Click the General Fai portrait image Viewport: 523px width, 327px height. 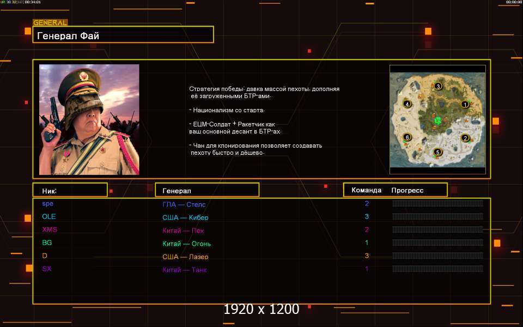89,119
